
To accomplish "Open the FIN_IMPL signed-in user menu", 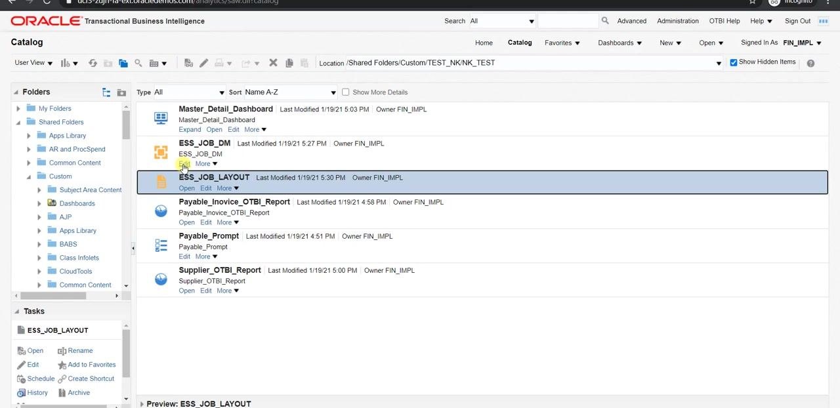I will 802,43.
